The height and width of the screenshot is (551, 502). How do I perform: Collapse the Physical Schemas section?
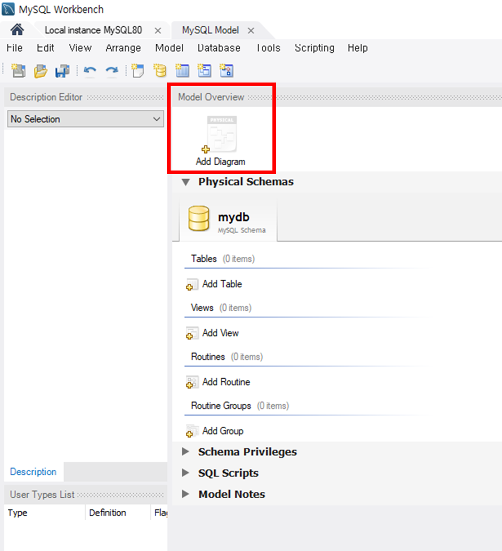(185, 182)
